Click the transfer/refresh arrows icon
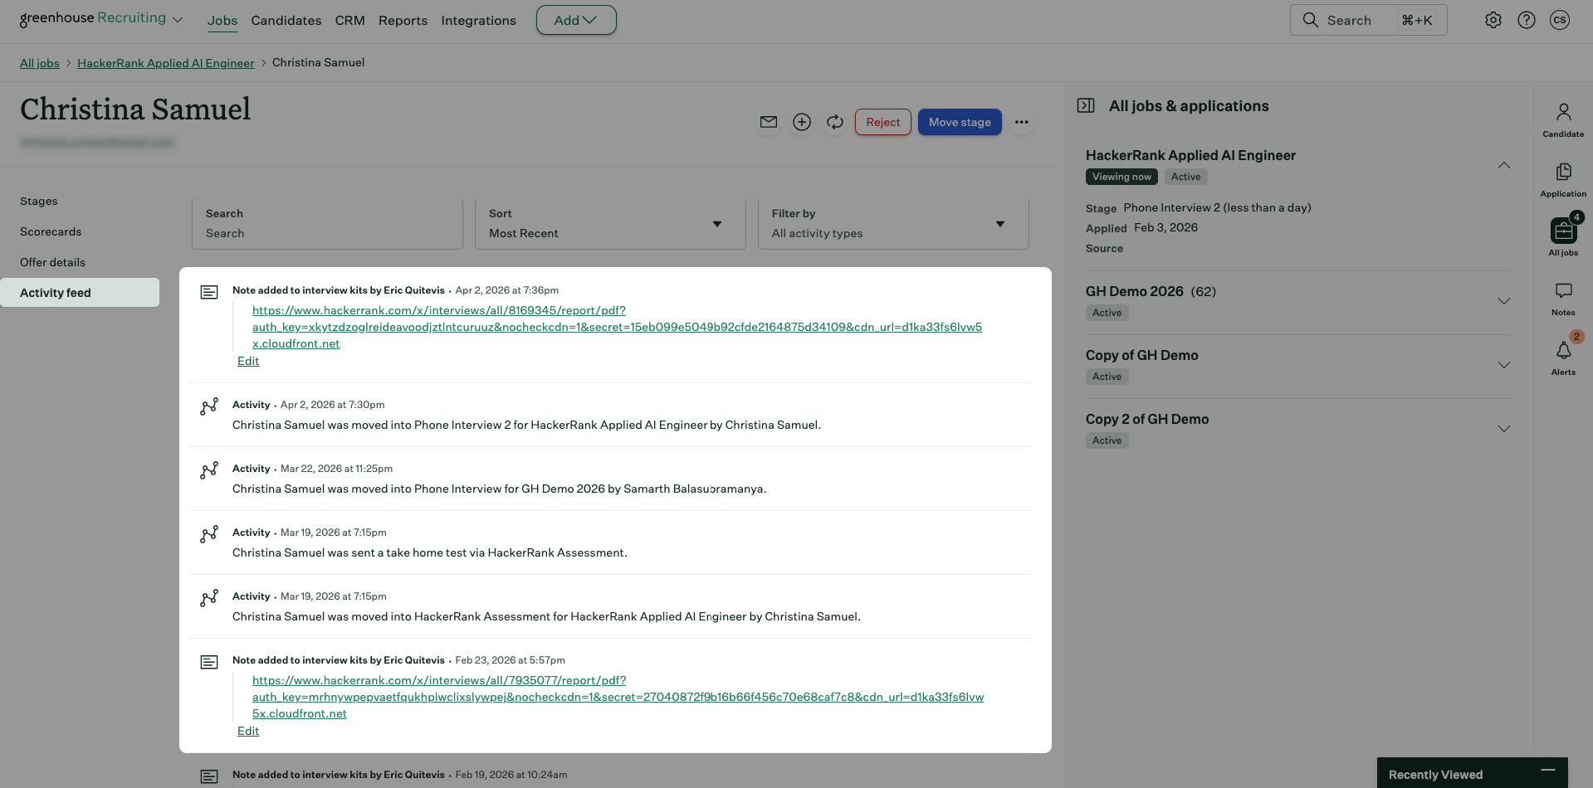Viewport: 1593px width, 788px height. [835, 122]
